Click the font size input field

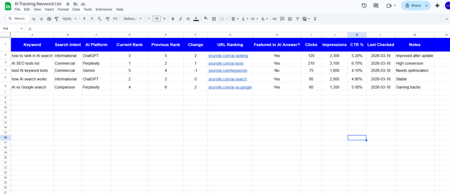pyautogui.click(x=157, y=19)
